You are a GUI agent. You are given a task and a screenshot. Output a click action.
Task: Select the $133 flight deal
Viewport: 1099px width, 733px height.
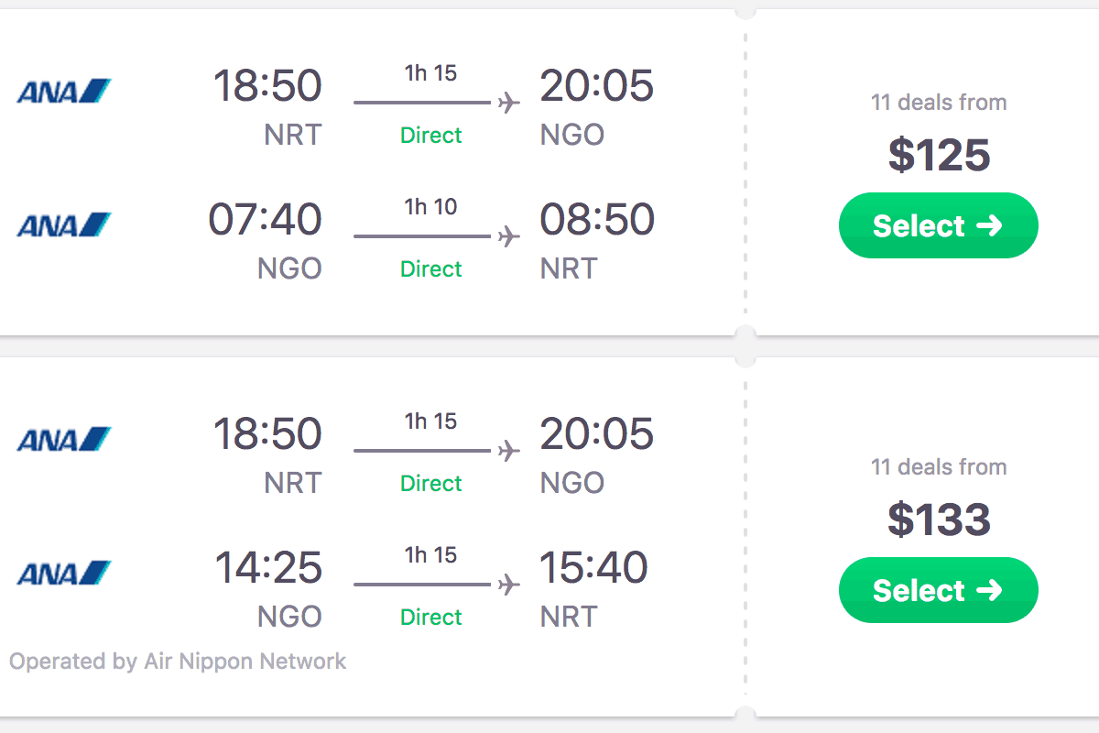tap(938, 590)
